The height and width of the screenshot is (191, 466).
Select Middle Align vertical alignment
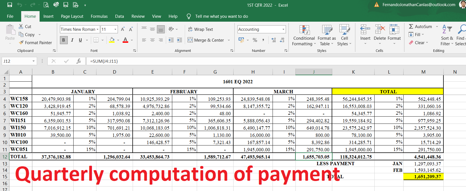152,29
